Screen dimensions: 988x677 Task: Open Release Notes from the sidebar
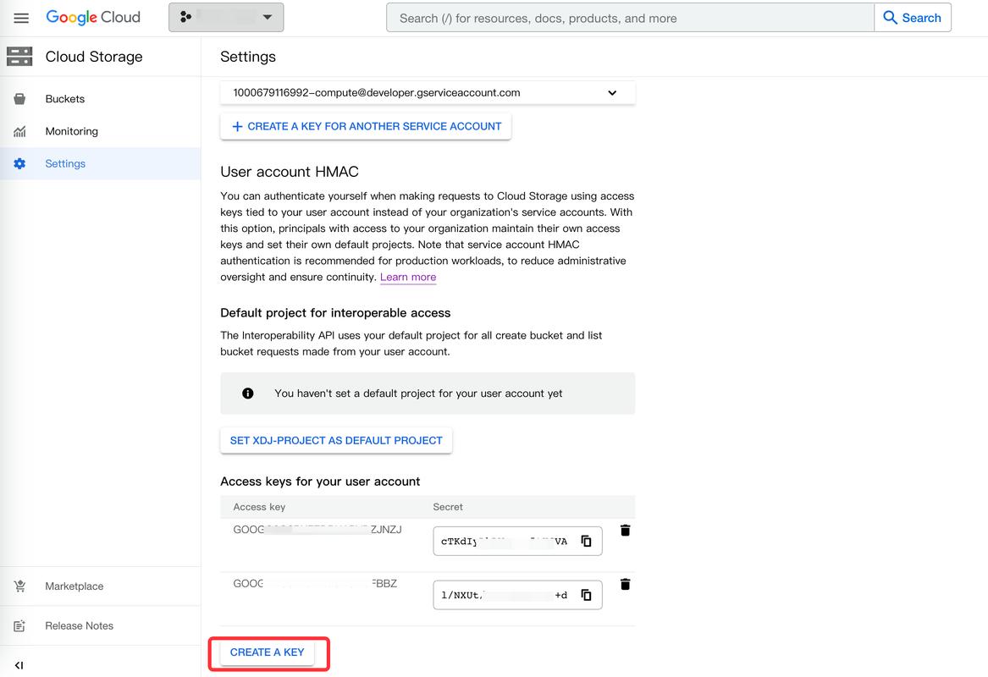pos(19,625)
